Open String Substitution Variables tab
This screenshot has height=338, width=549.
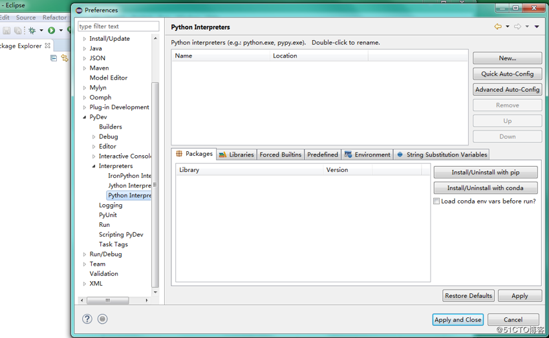pyautogui.click(x=442, y=154)
